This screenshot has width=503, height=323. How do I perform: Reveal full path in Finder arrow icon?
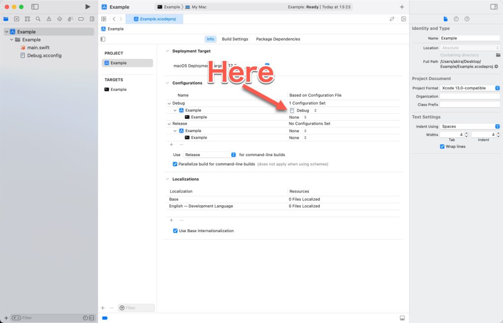[x=496, y=67]
